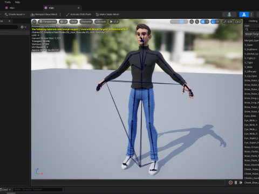
Task: Open Reimport Base Mesh extra options dots
Action: tap(60, 15)
